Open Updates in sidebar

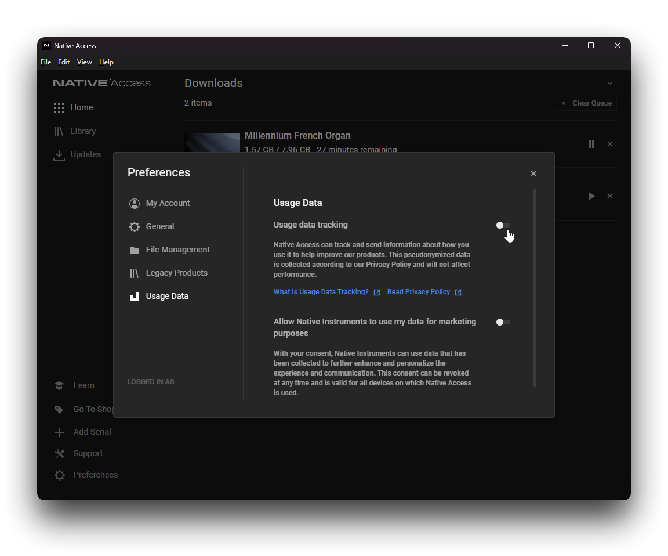click(x=78, y=155)
